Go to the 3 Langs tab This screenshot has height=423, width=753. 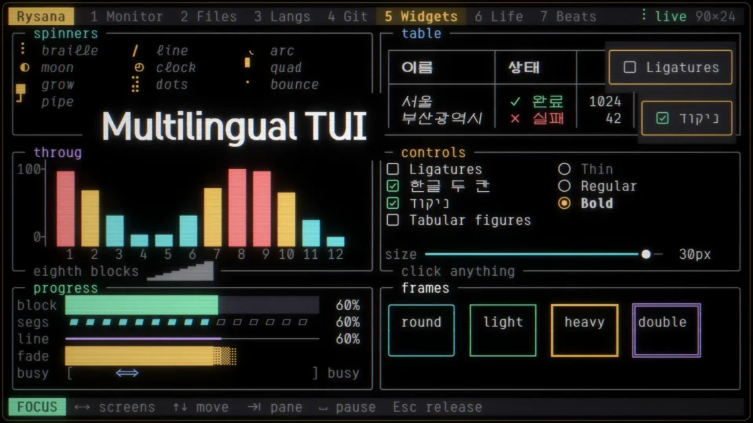tap(282, 16)
